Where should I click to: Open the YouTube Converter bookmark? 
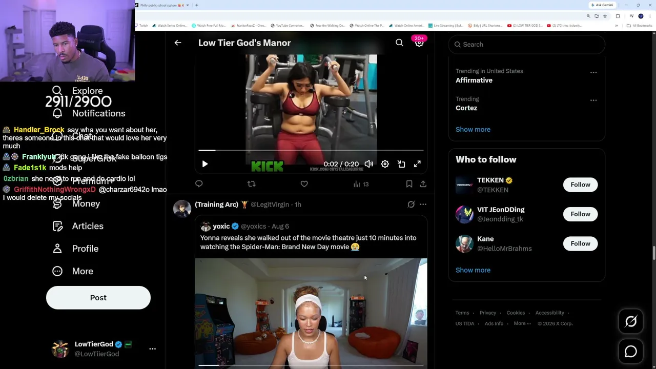point(288,26)
